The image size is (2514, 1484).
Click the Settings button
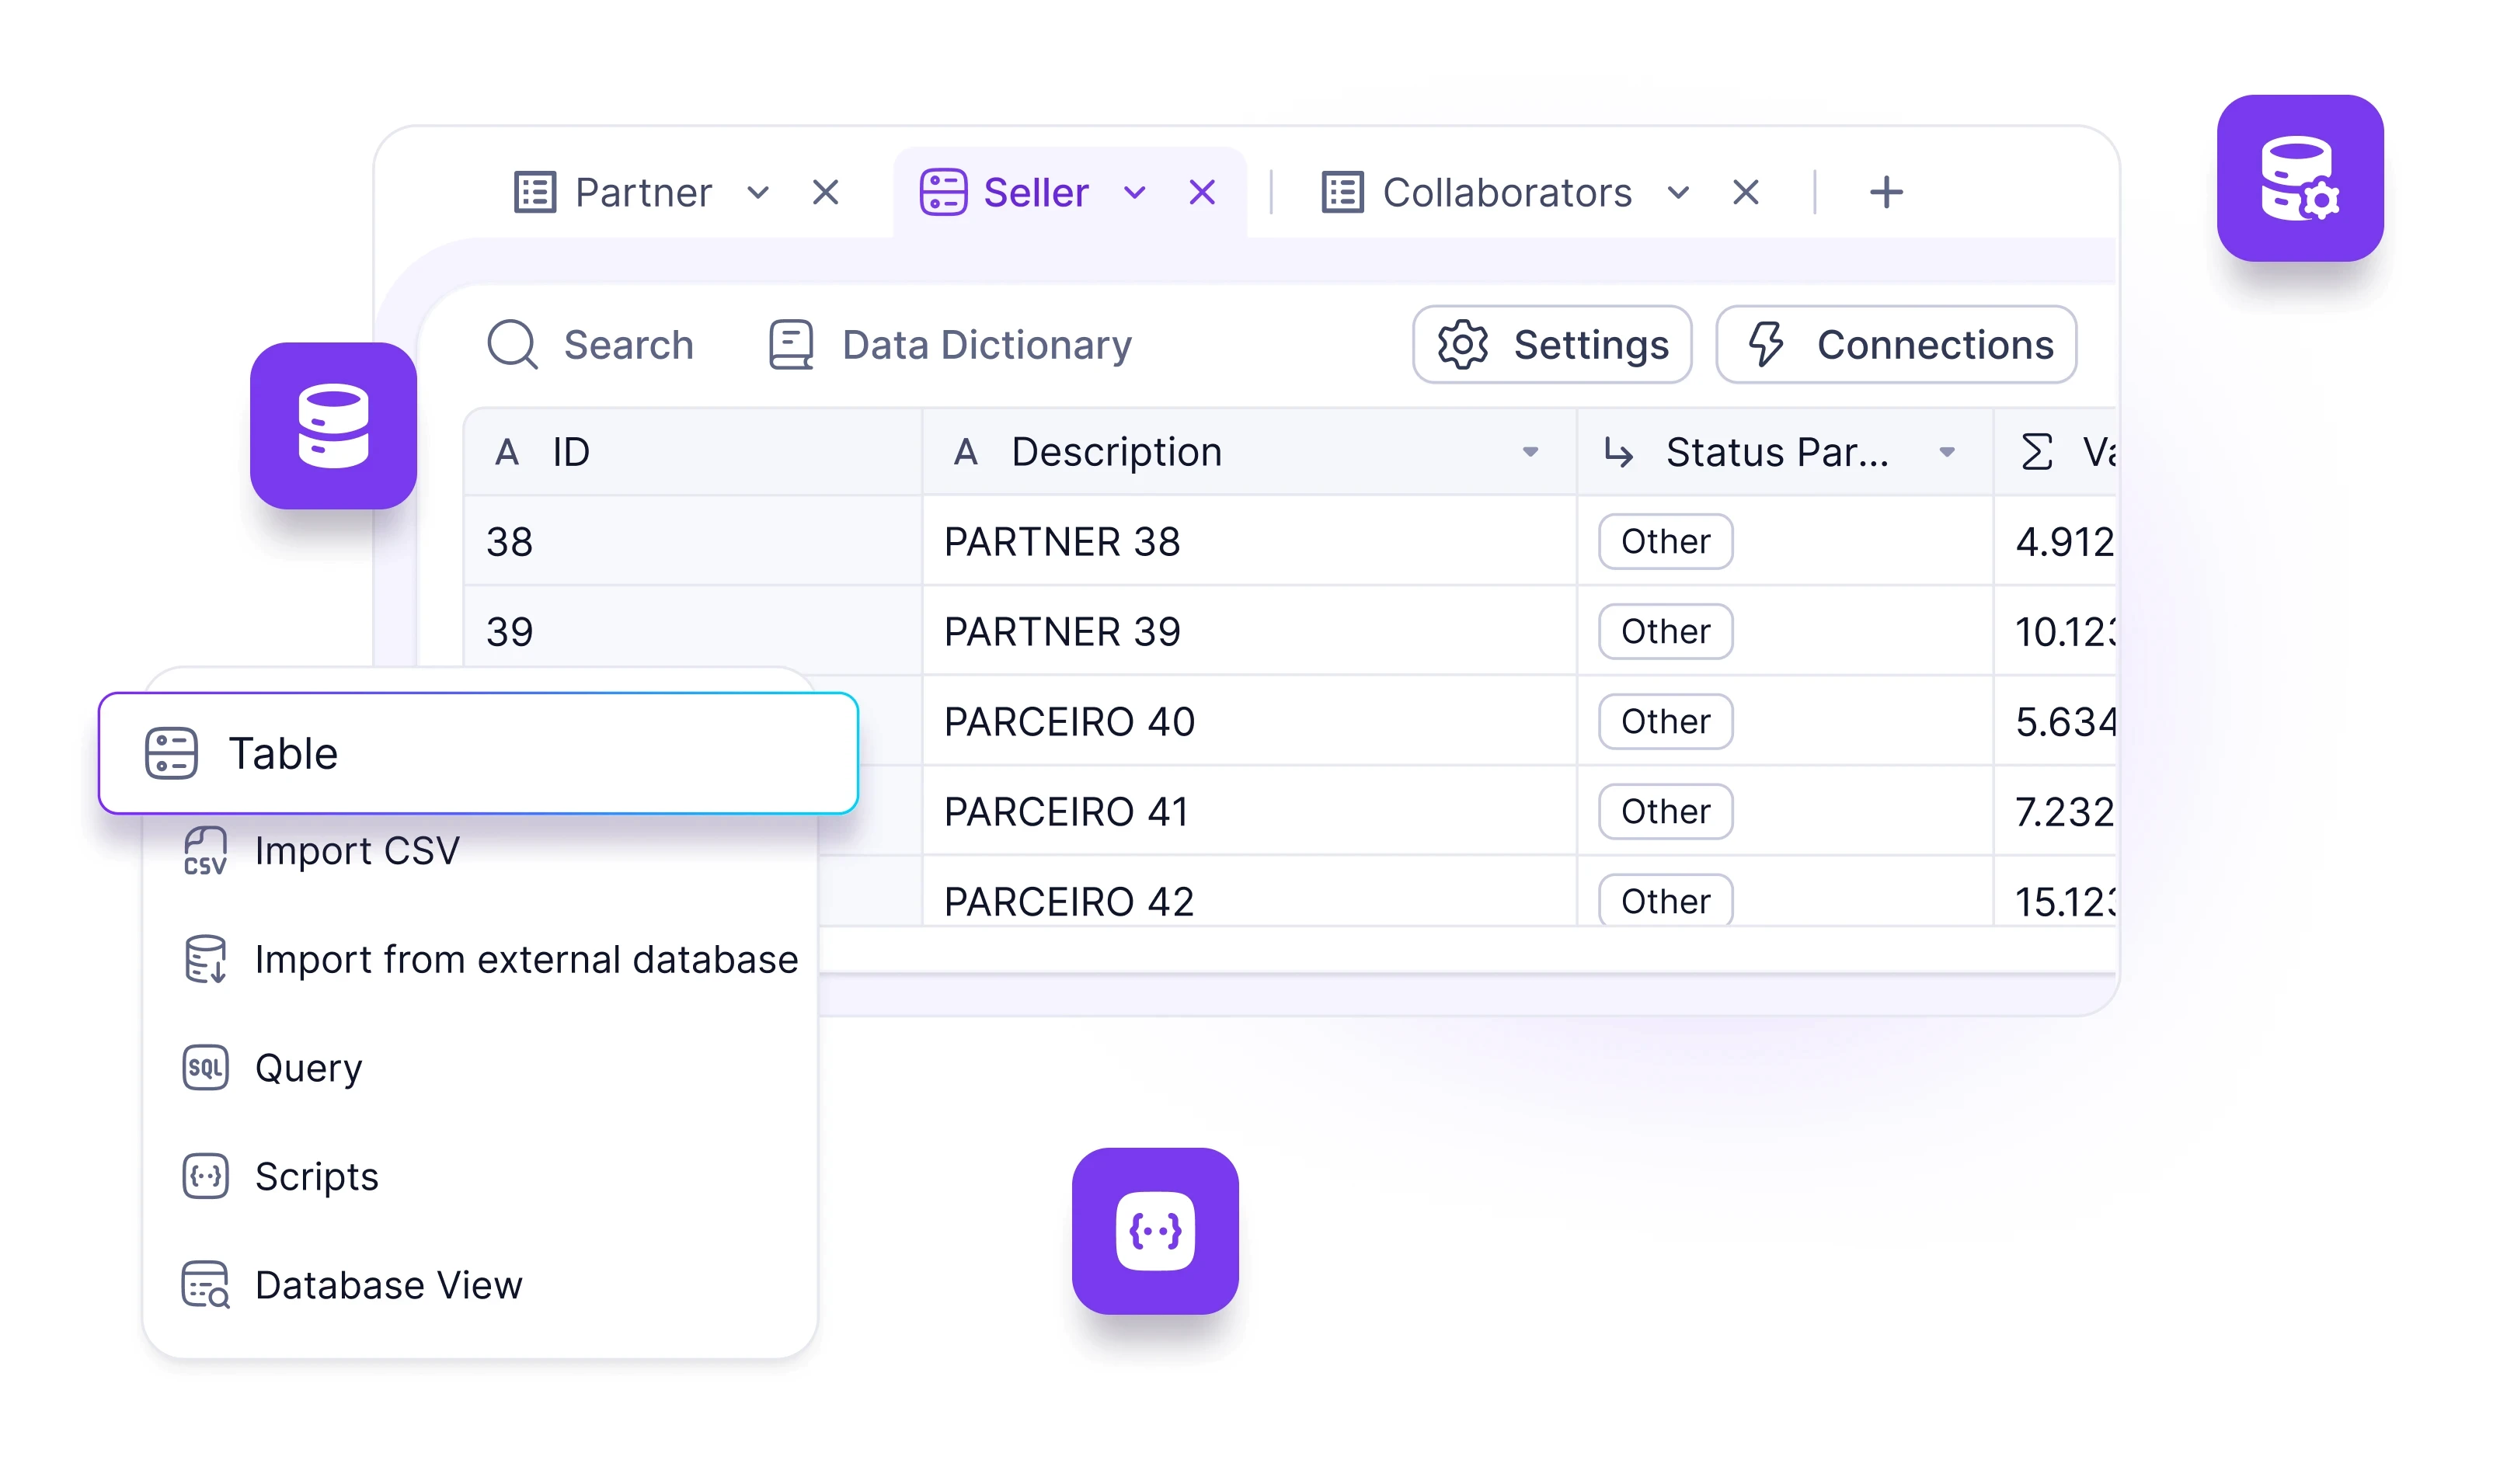pos(1551,345)
